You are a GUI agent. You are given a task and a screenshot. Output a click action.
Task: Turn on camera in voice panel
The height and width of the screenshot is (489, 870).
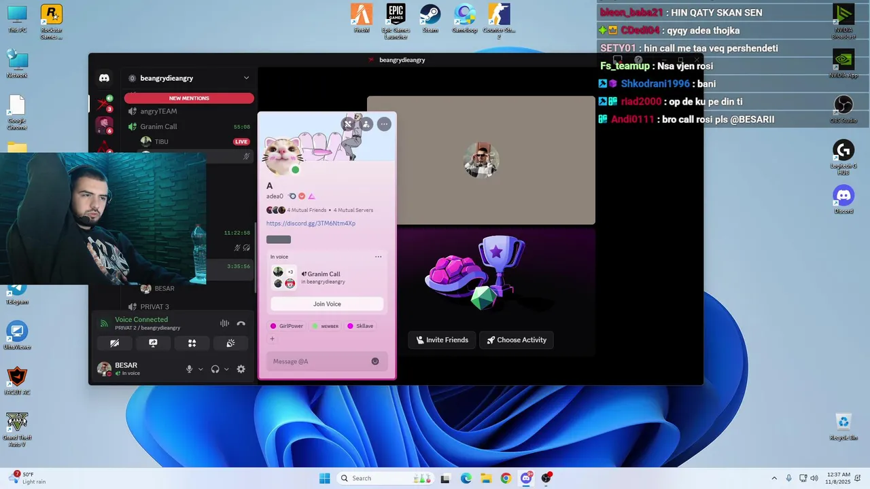click(114, 343)
